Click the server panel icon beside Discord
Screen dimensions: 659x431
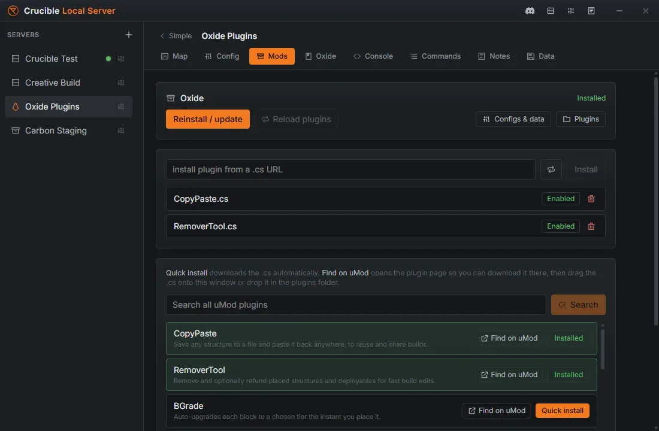[x=550, y=11]
